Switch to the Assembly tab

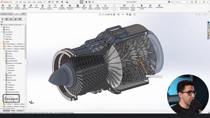pos(4,14)
